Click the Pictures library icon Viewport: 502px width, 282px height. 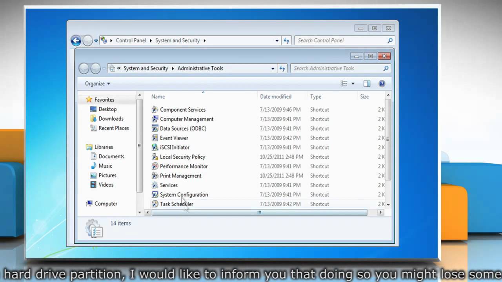pyautogui.click(x=93, y=175)
